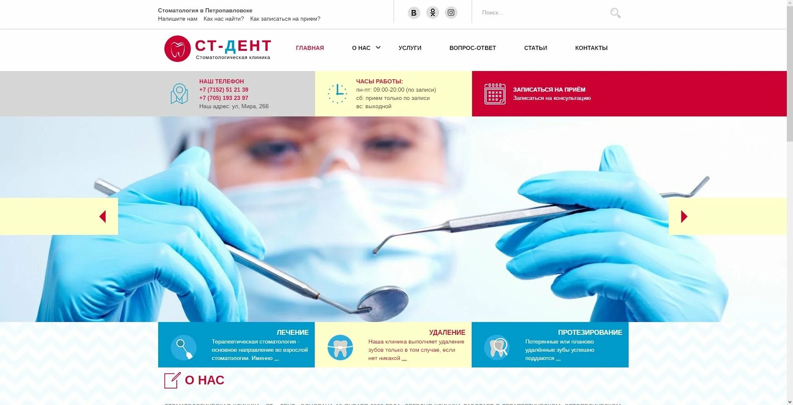The width and height of the screenshot is (793, 405).
Task: Expand the О НАС dropdown chevron
Action: click(x=378, y=47)
